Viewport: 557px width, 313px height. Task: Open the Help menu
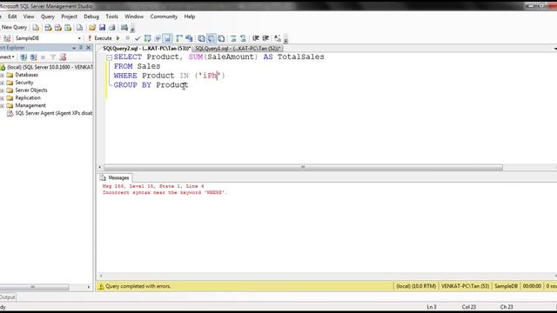point(190,17)
